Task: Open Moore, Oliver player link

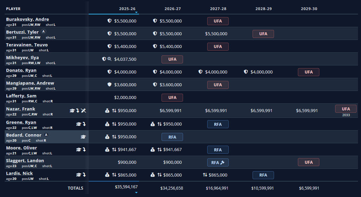Action: [21, 148]
